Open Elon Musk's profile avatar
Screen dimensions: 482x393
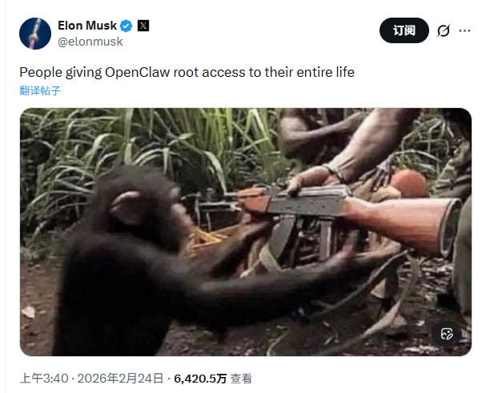tap(35, 34)
